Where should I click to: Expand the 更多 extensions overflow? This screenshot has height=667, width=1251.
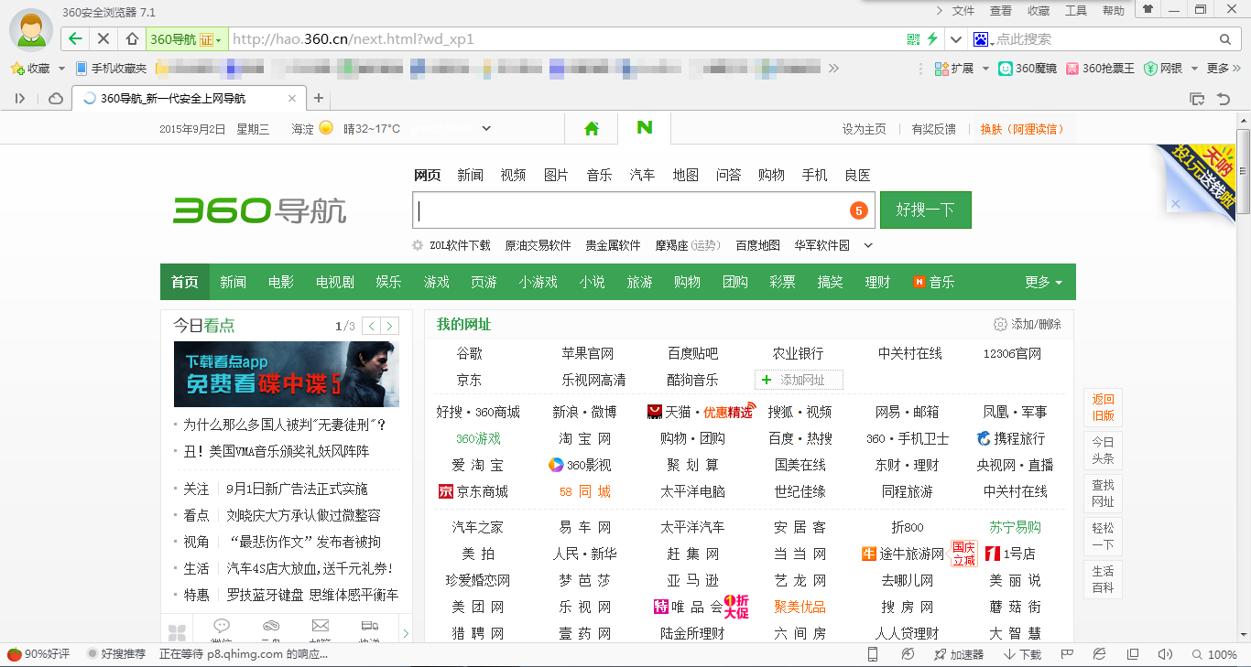(x=1223, y=68)
